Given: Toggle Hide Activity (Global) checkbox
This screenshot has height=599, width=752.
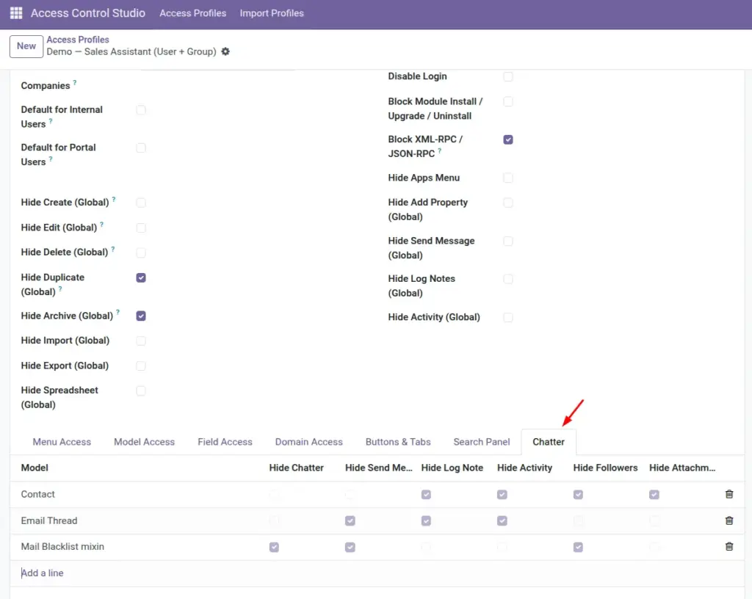Looking at the screenshot, I should click(508, 317).
